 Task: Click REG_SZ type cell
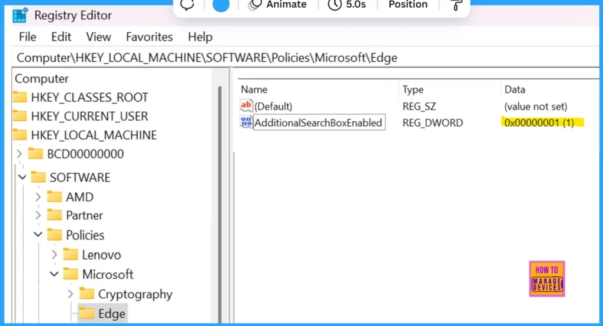[419, 106]
